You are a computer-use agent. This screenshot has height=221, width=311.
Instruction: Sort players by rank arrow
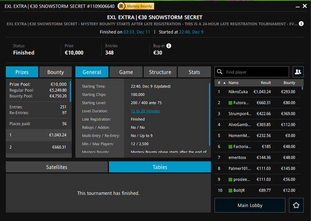[x=224, y=83]
